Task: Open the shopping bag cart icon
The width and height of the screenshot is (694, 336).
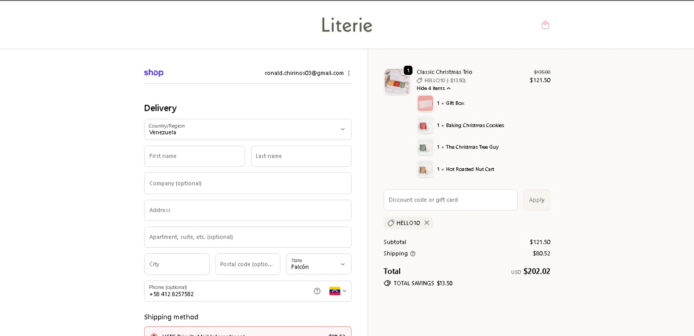Action: click(545, 25)
